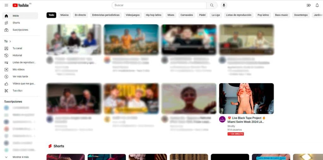Click inside the Buscar search field
Screen dimensions: 323x160
[159, 5]
